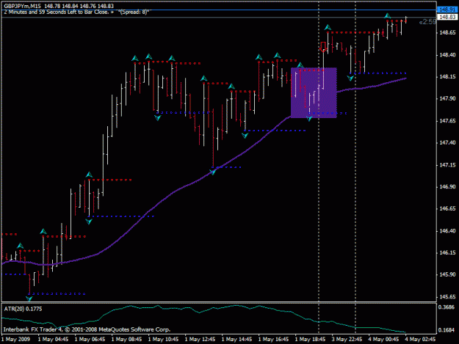This screenshot has height=344, width=459.
Task: Click the lowest down fractal near 145.65
Action: click(x=29, y=299)
